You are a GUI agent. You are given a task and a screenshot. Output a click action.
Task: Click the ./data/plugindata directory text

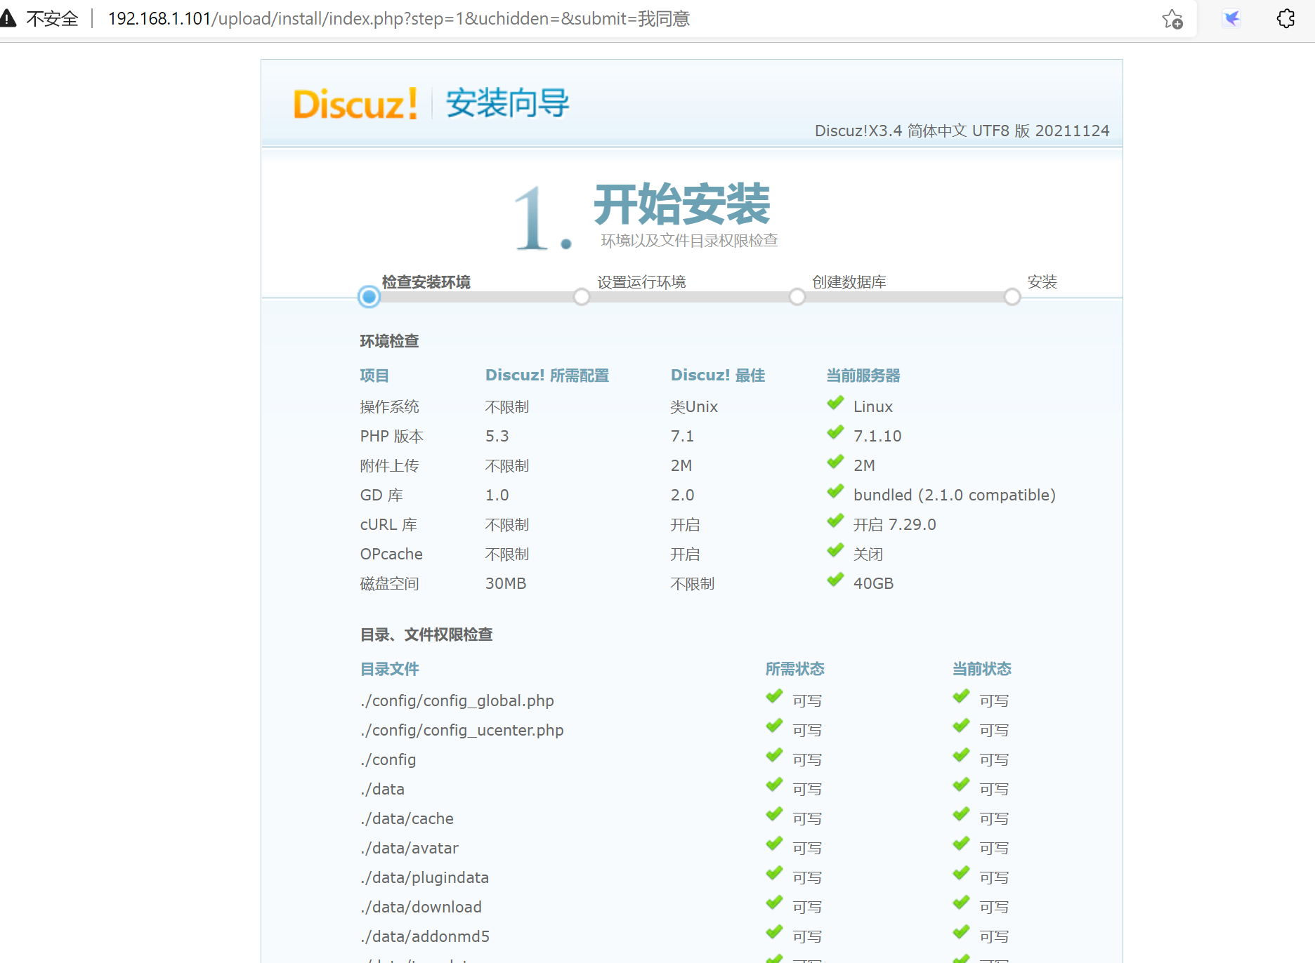(x=425, y=877)
